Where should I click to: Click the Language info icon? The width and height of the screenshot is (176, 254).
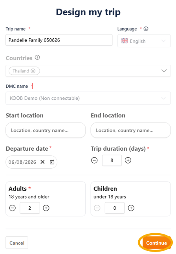(146, 29)
